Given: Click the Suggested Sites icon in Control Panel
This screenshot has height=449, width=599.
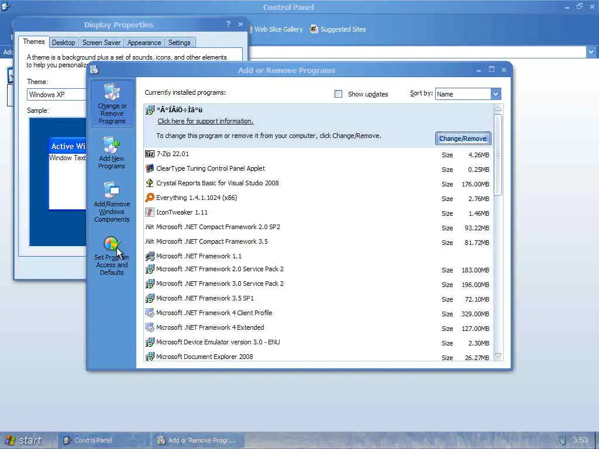Looking at the screenshot, I should (314, 29).
